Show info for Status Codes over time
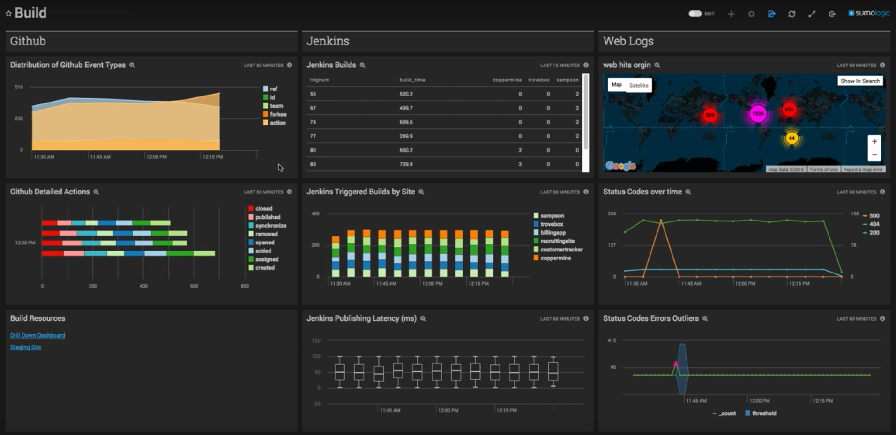 coord(882,192)
